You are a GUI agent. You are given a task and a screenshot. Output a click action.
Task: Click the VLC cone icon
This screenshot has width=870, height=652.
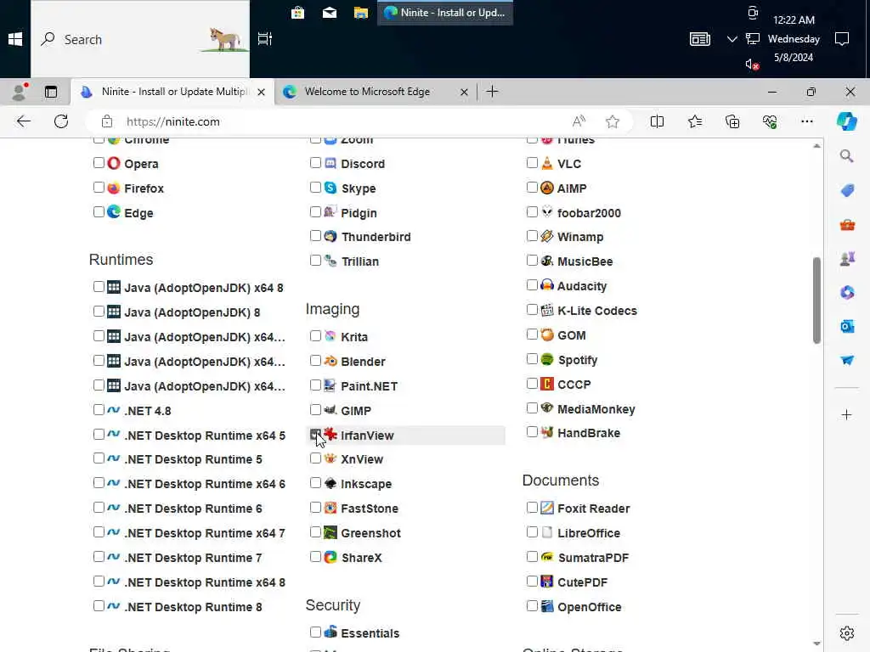(x=547, y=163)
